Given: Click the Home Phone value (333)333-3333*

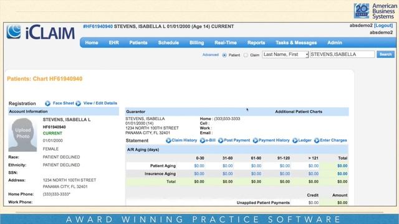Looking at the screenshot, I should click(x=57, y=194).
